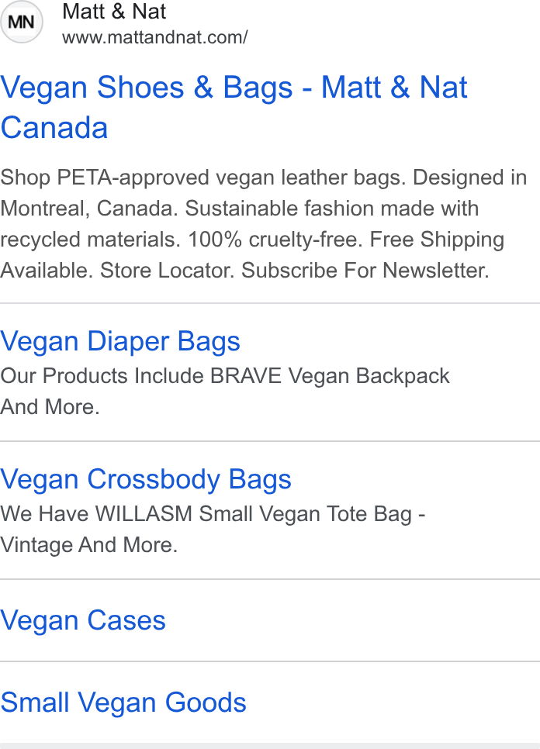Click the www.mattandnat.com URL text
Screen dimensions: 540x749
tap(155, 37)
